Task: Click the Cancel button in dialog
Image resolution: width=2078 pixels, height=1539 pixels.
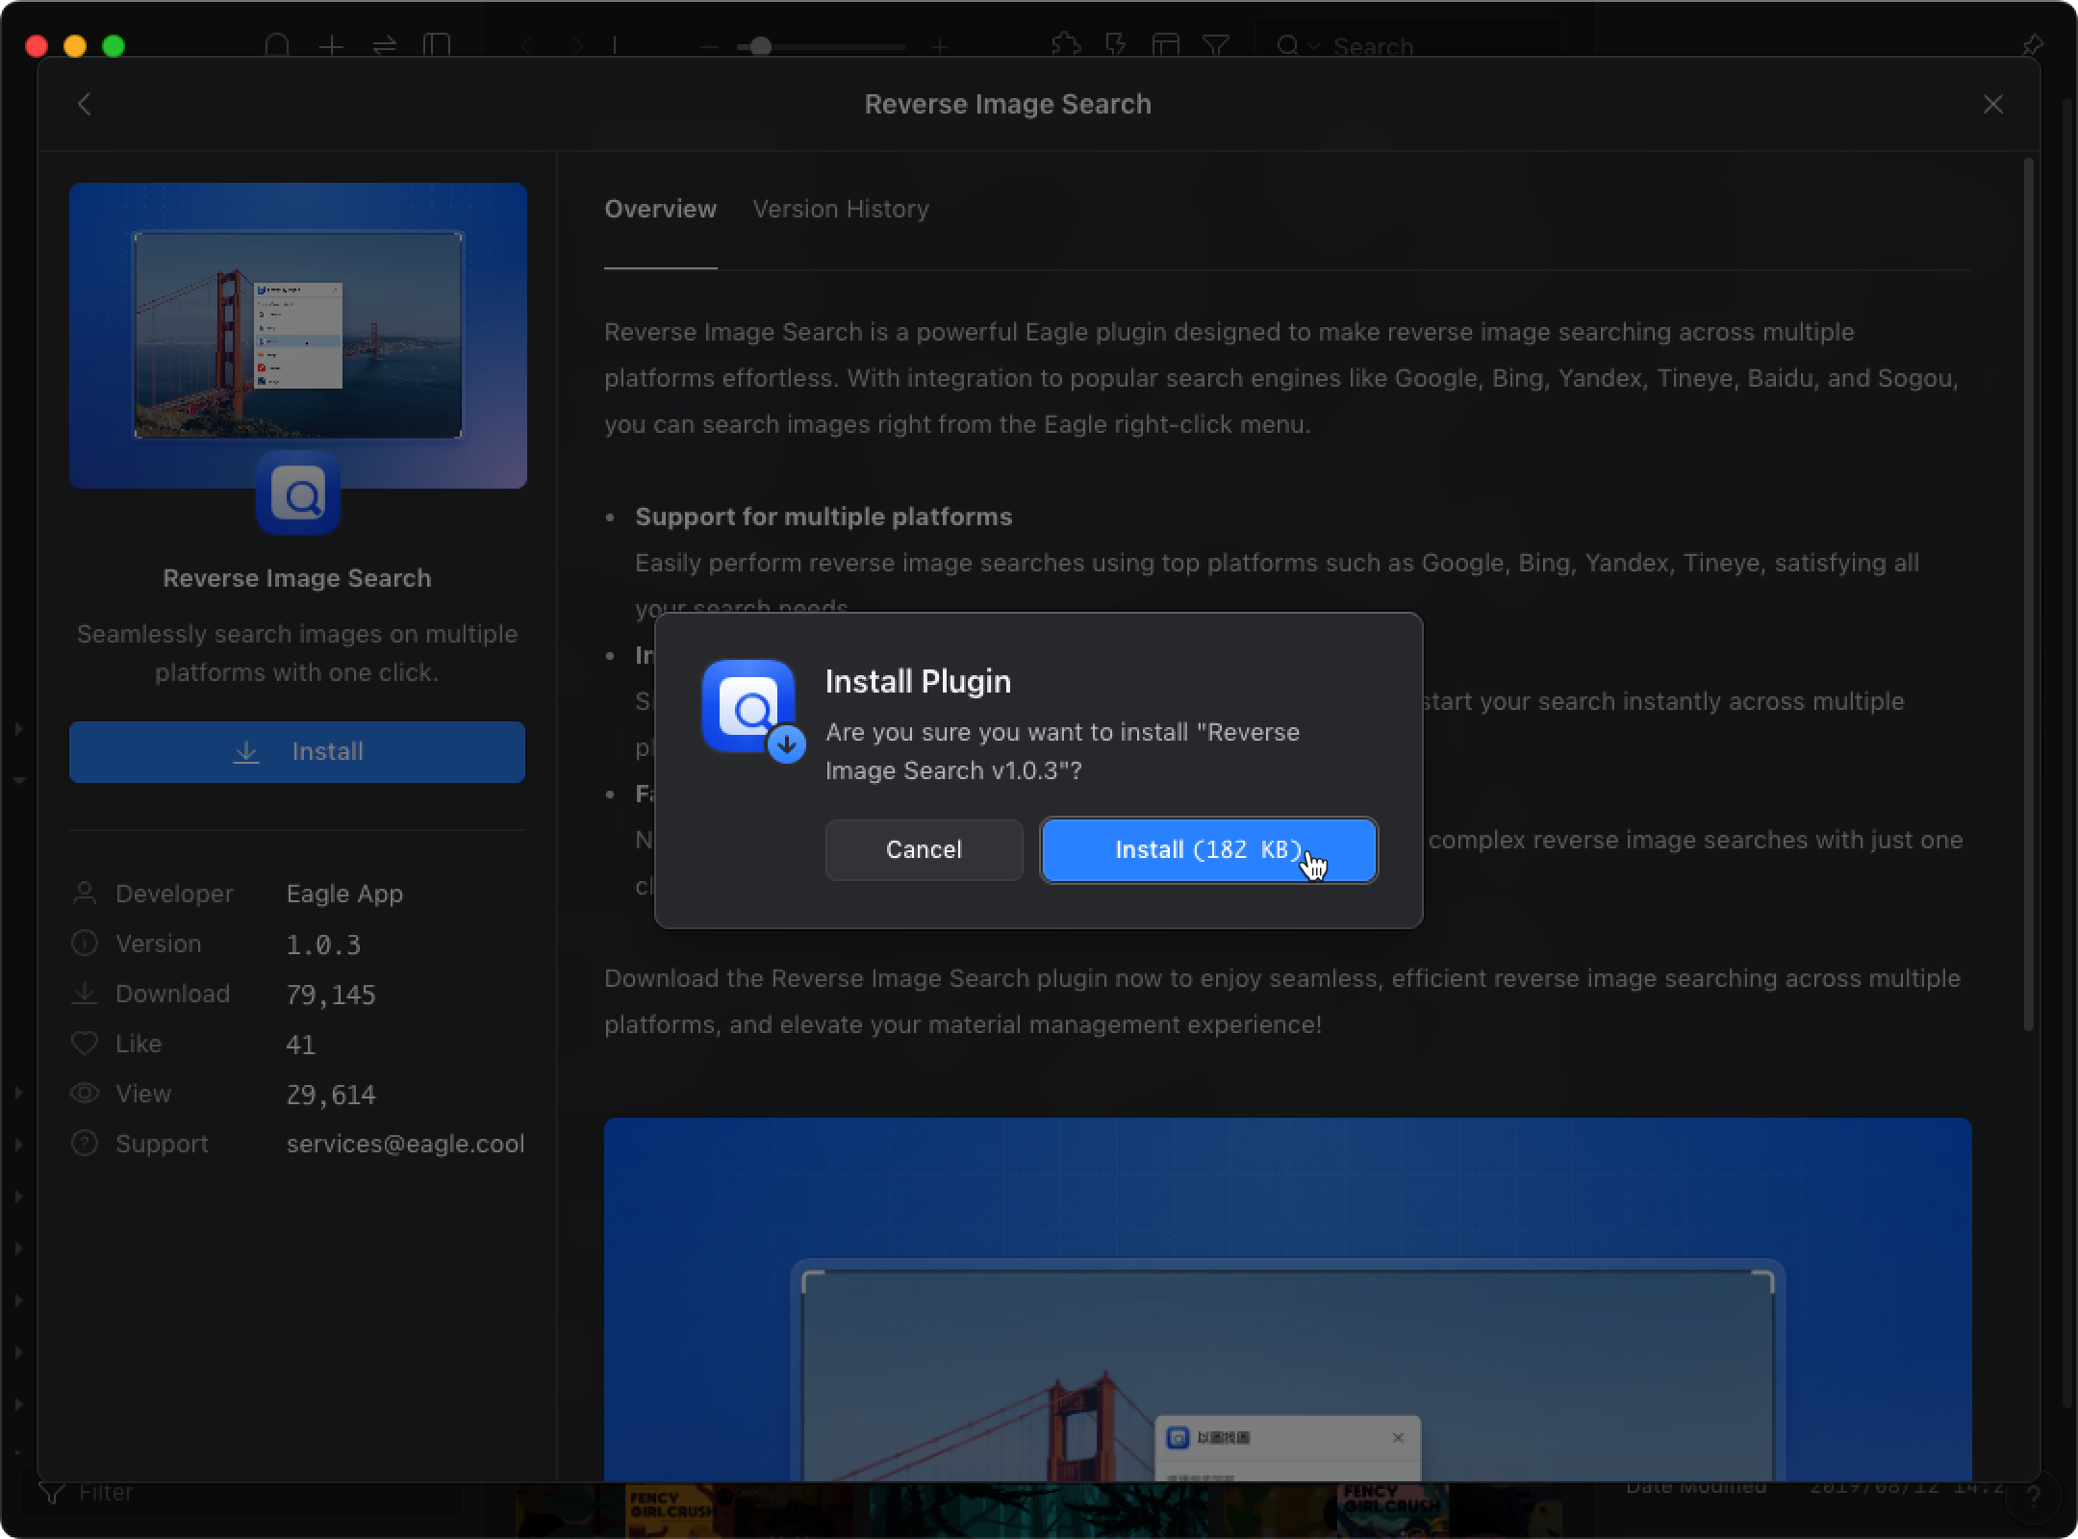Action: coord(924,848)
